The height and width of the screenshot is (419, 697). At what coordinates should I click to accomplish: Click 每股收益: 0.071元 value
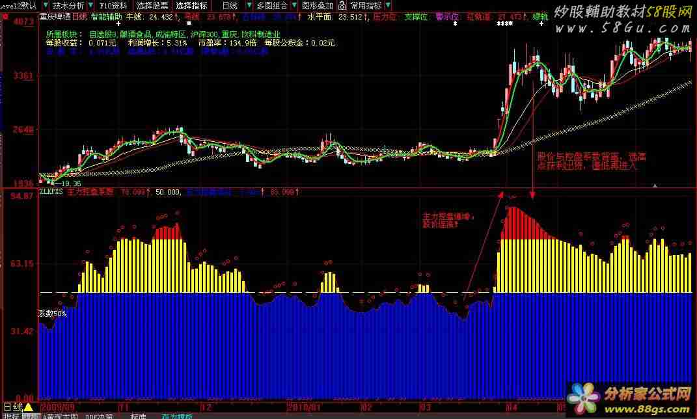point(81,43)
